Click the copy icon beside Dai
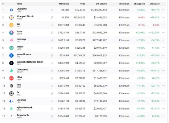 (x=52, y=25)
